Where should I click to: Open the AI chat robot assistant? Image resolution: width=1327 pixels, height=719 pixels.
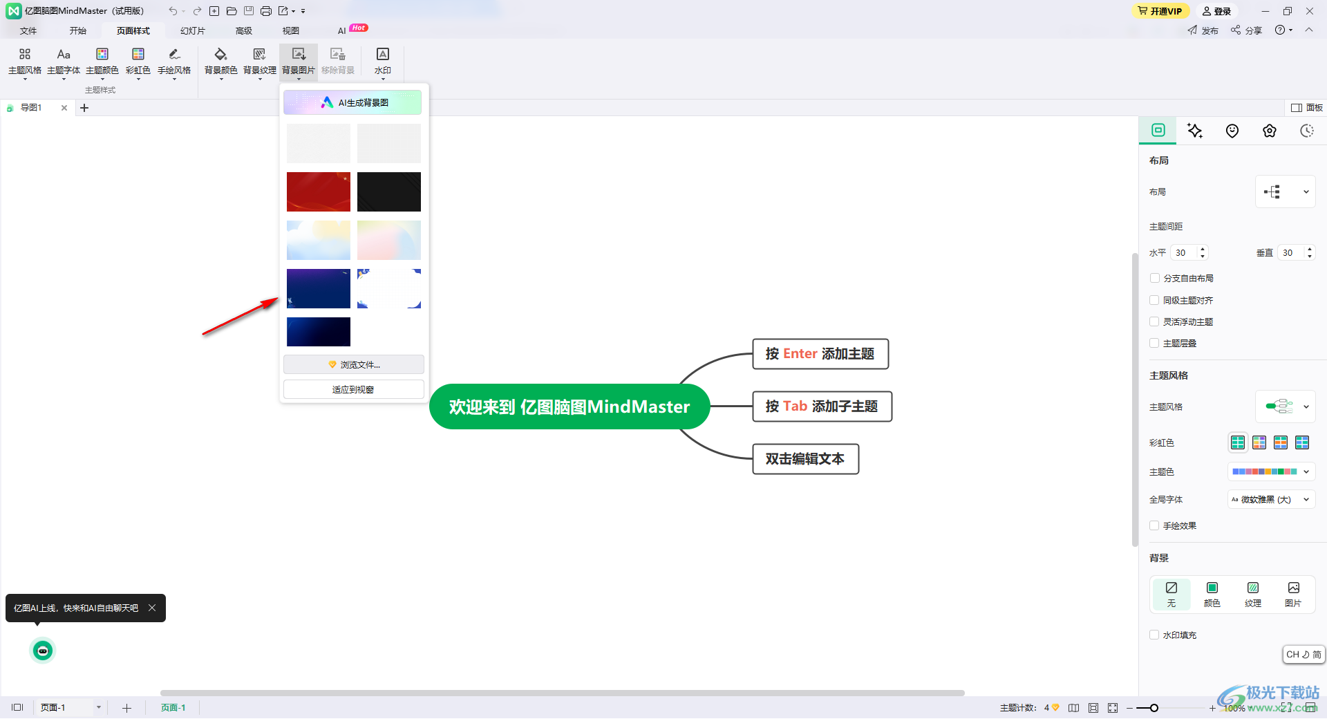point(43,651)
